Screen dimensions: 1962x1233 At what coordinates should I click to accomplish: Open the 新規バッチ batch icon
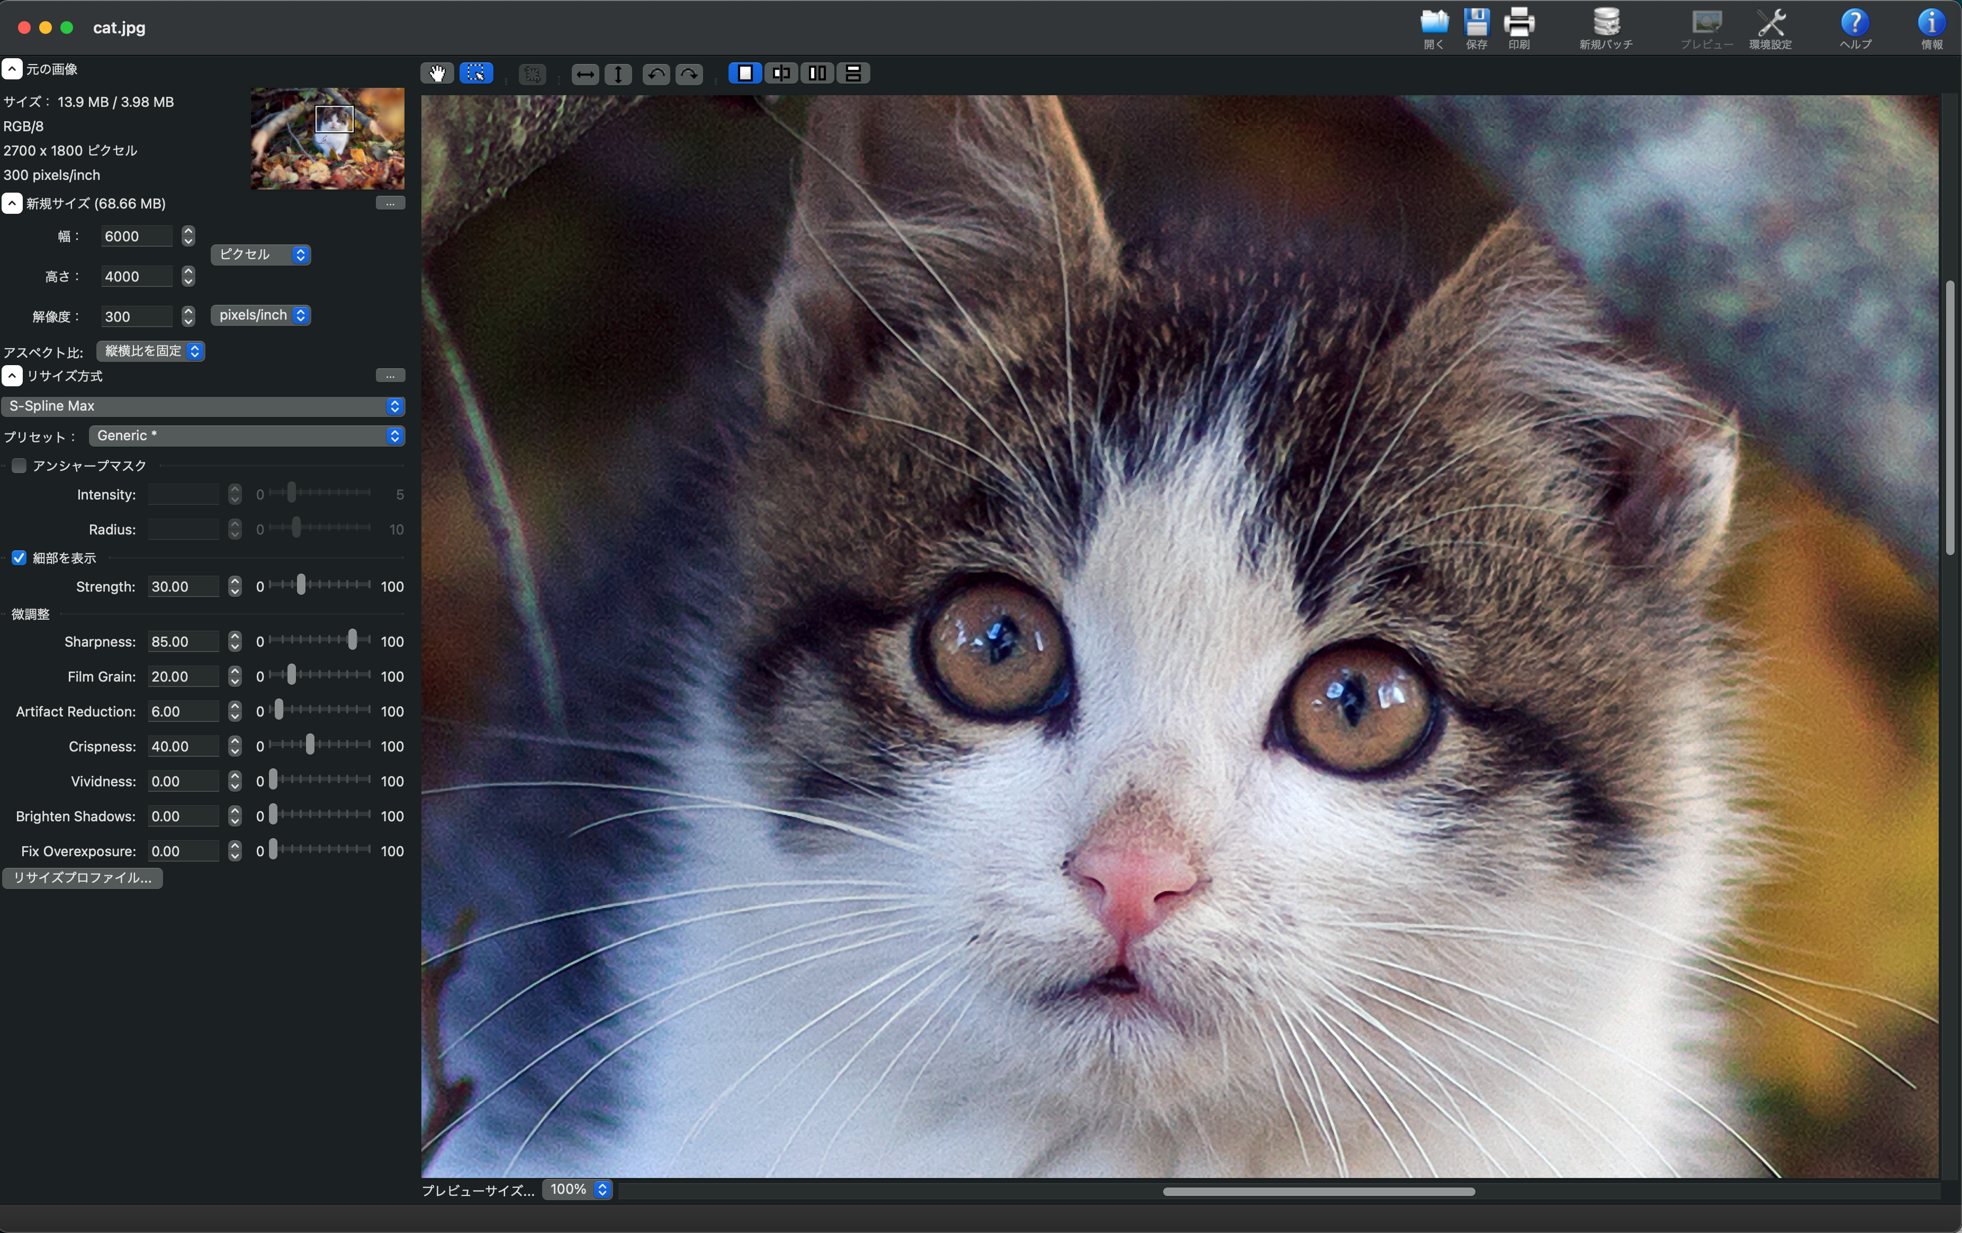coord(1606,27)
